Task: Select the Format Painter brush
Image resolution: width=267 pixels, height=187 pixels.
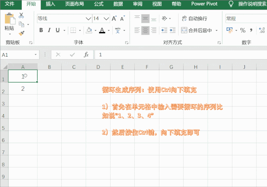Action: [21, 33]
